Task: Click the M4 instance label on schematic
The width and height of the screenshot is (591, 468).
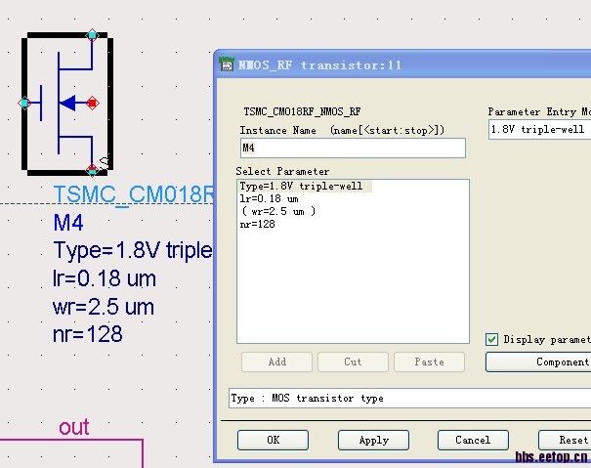Action: 68,223
